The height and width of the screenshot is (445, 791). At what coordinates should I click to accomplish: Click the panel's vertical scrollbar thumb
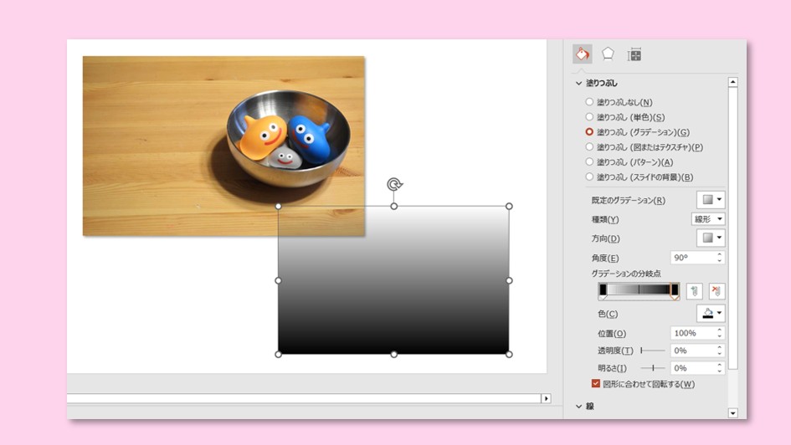733,228
